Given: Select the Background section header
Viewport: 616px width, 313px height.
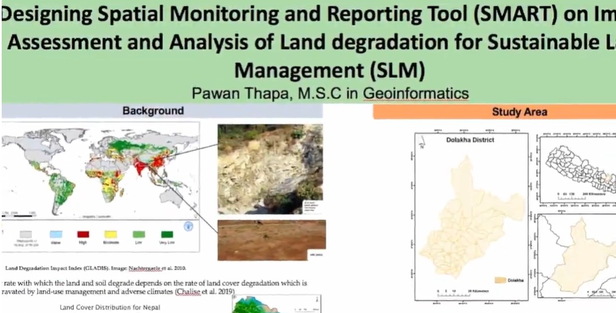Looking at the screenshot, I should (x=153, y=111).
